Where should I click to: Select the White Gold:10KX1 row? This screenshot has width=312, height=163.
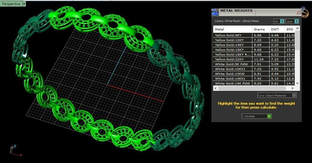(x=254, y=69)
